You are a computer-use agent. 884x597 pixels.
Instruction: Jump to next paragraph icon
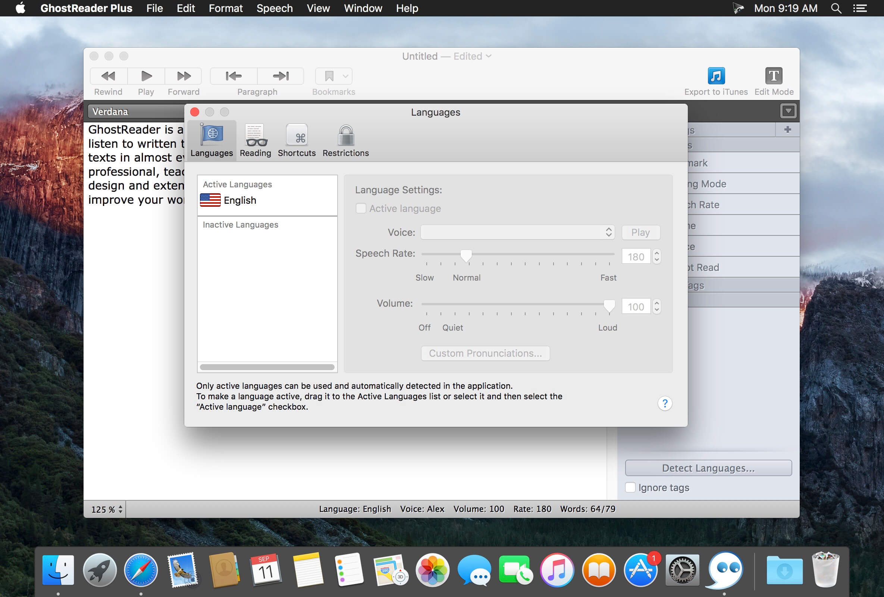pyautogui.click(x=281, y=76)
